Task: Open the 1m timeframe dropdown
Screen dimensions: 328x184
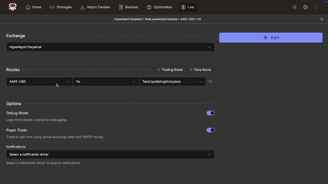Action: 105,82
